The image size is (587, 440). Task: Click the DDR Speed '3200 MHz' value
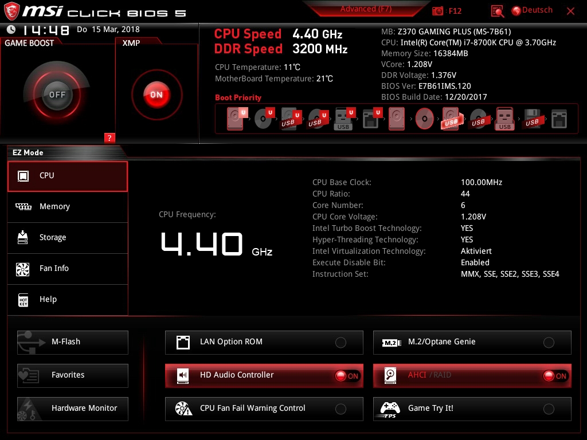[320, 49]
